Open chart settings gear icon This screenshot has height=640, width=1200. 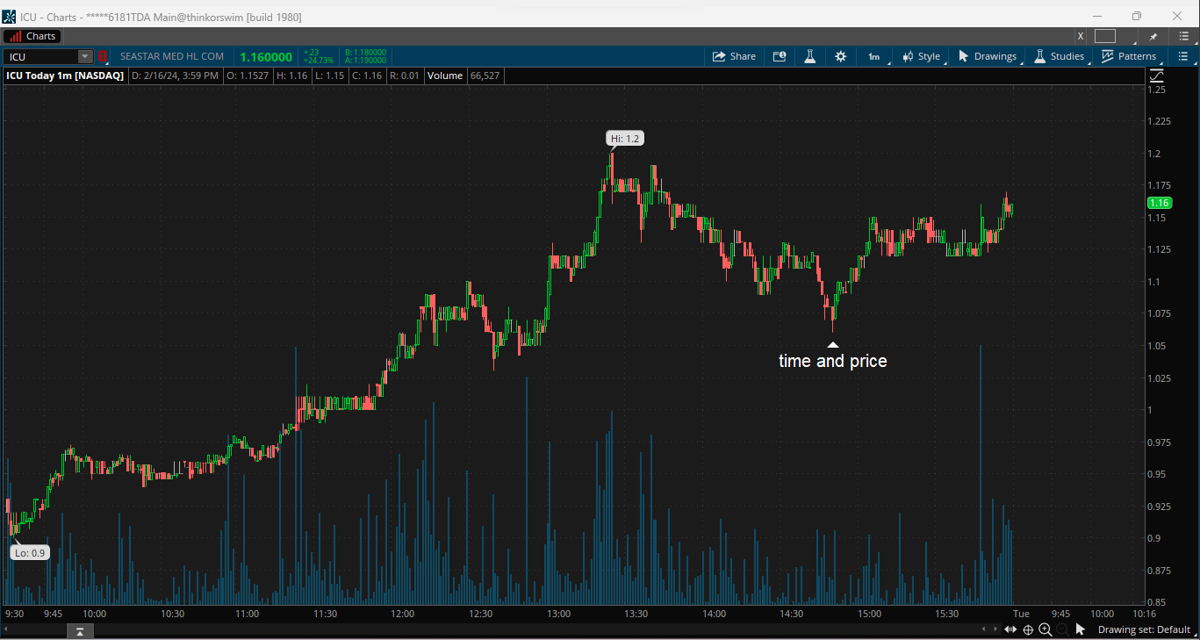[840, 56]
